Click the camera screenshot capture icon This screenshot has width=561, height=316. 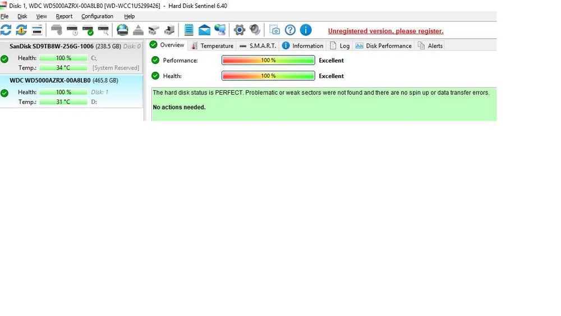click(274, 30)
